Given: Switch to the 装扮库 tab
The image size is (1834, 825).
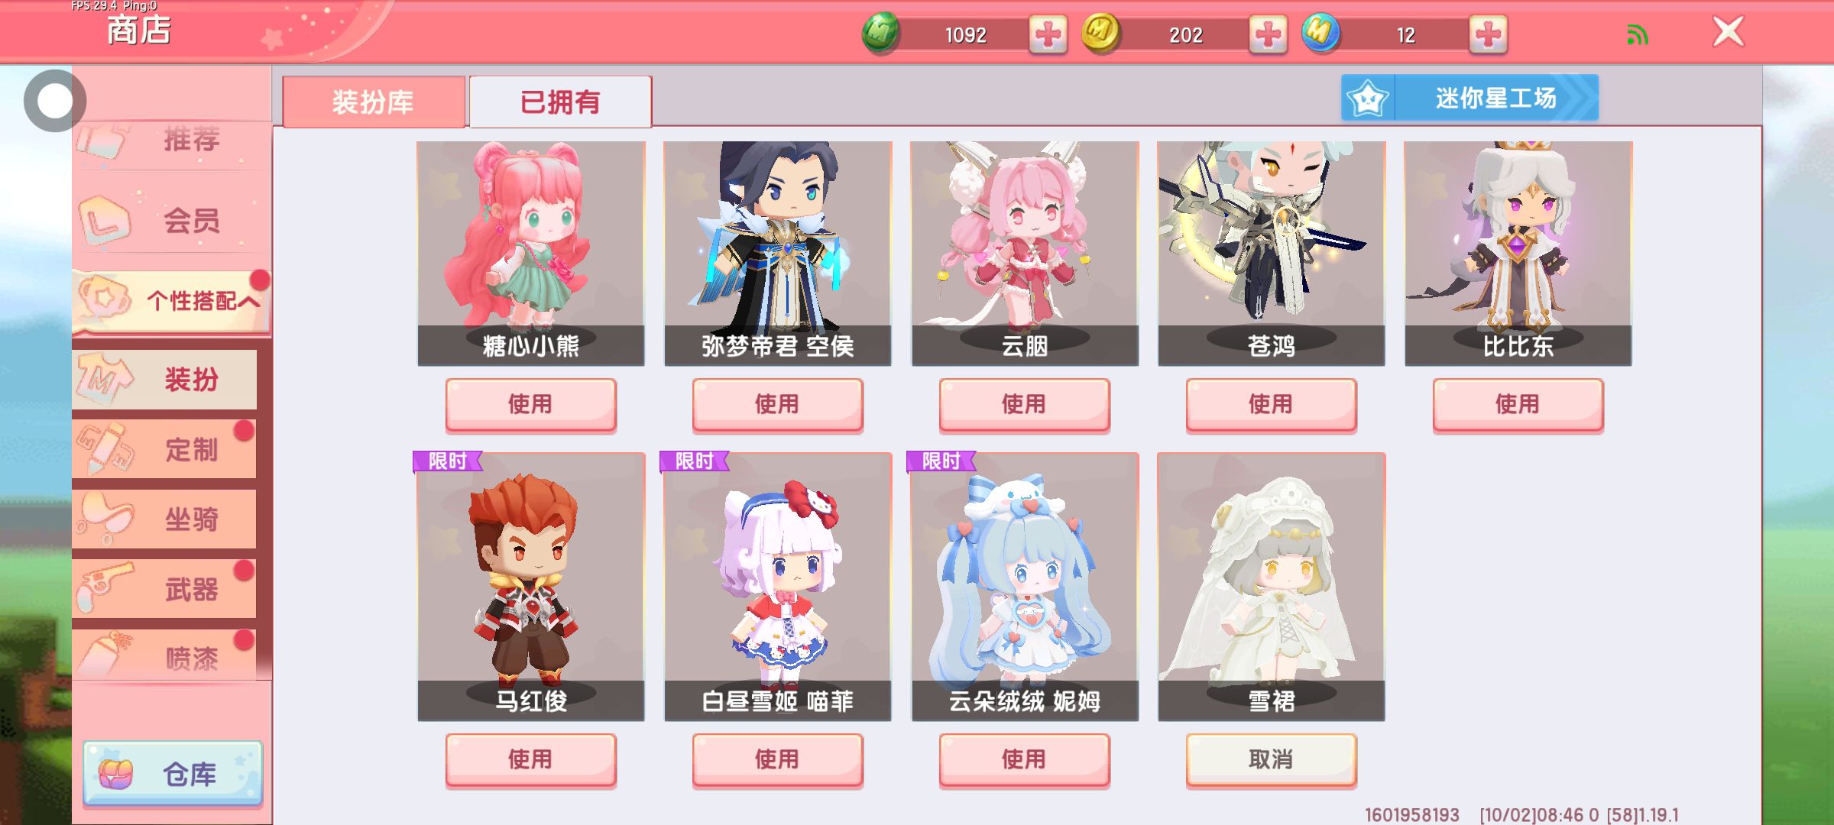Looking at the screenshot, I should tap(374, 102).
